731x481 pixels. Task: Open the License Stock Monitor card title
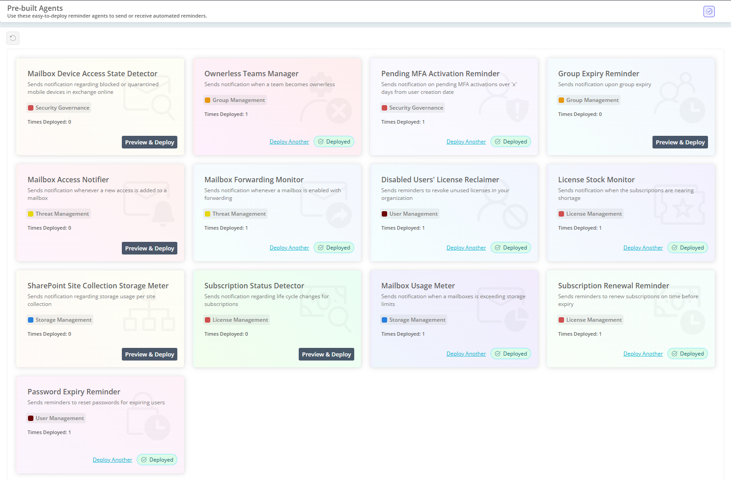596,180
